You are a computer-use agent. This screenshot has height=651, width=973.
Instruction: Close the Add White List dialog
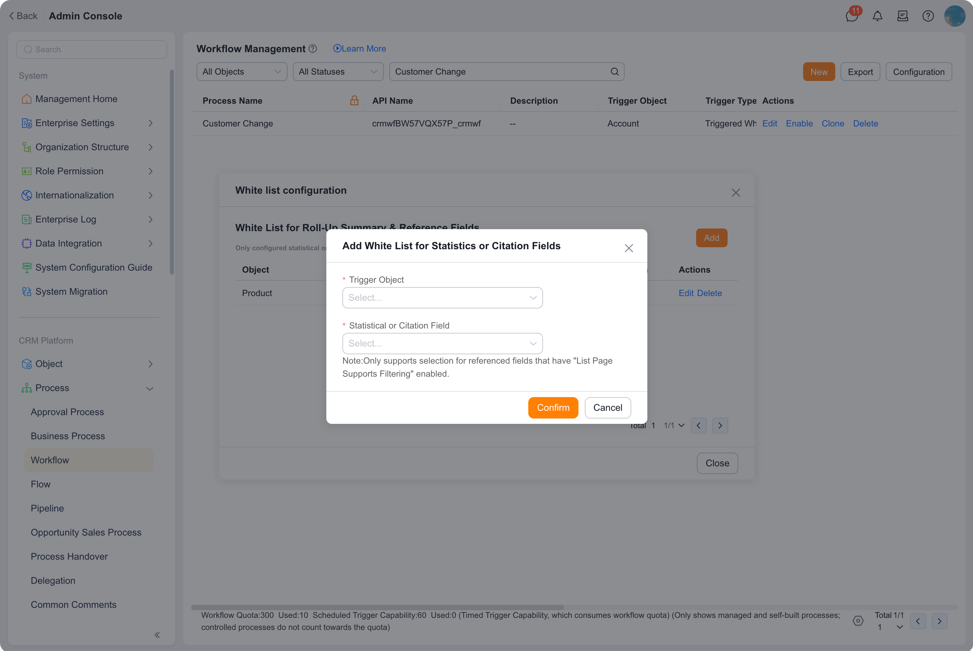tap(629, 248)
